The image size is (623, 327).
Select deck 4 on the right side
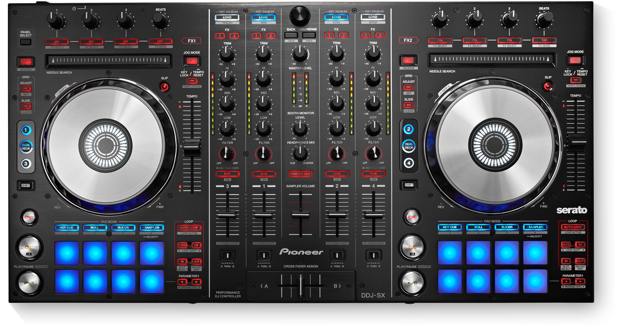point(409,164)
